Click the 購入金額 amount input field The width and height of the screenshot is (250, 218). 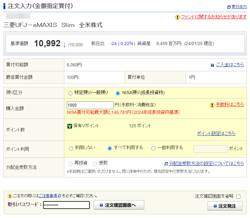tap(90, 105)
